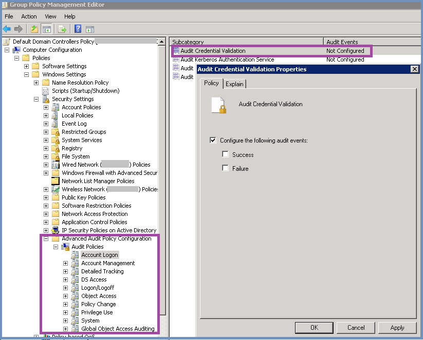
Task: Click the Apply button
Action: (397, 327)
